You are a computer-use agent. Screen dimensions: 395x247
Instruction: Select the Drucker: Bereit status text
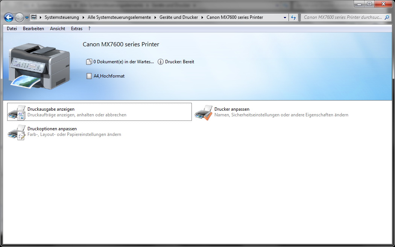point(179,62)
